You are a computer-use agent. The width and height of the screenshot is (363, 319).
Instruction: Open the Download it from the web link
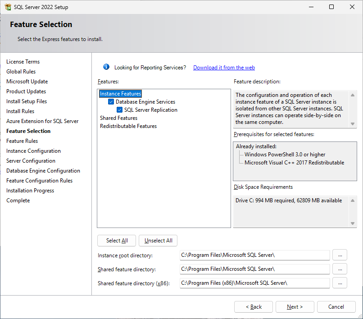(224, 68)
